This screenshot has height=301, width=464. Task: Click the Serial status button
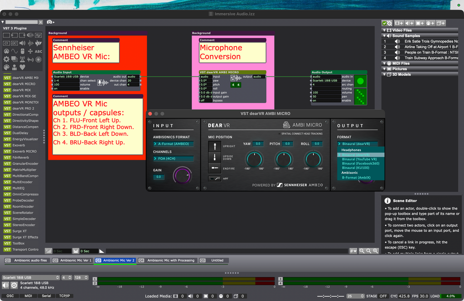[x=47, y=296]
